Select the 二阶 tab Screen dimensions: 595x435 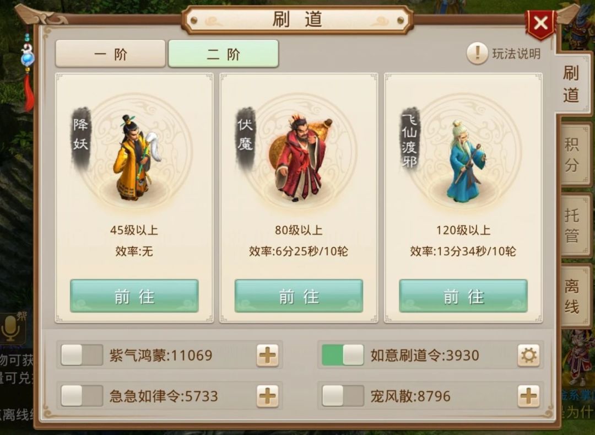pyautogui.click(x=223, y=54)
